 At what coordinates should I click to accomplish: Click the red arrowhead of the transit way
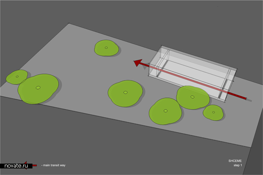point(138,63)
